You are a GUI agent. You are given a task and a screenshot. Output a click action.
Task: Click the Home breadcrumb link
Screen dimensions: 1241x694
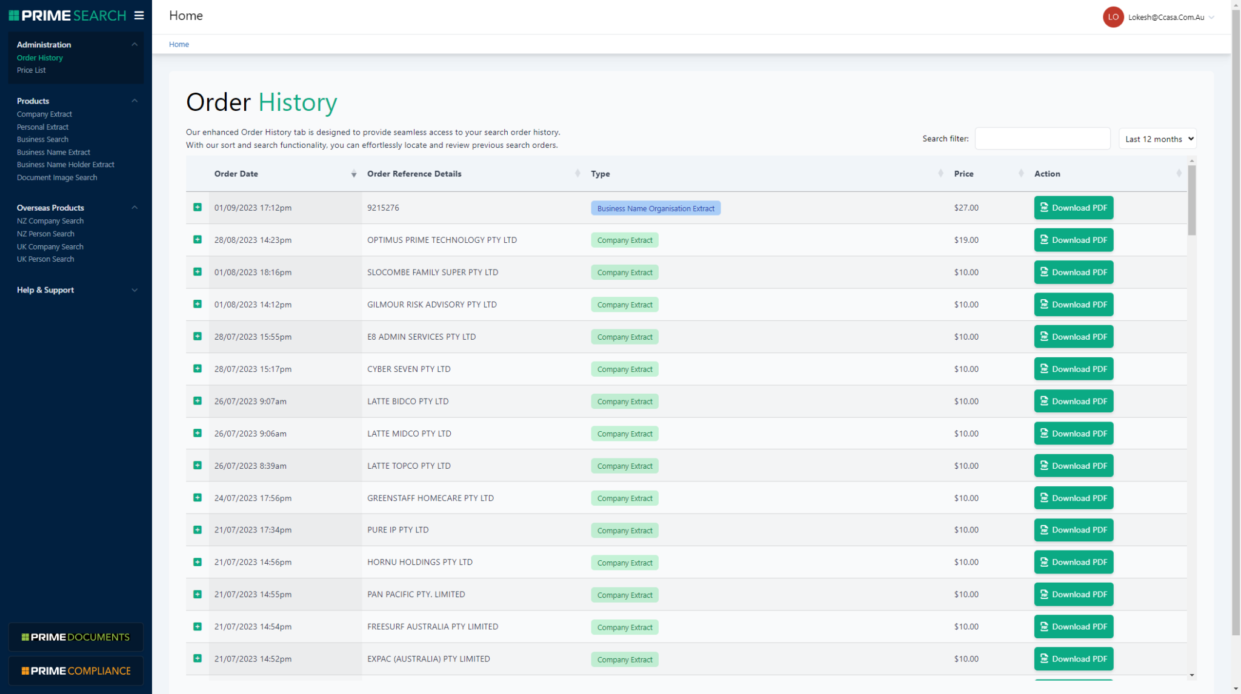[x=179, y=44]
